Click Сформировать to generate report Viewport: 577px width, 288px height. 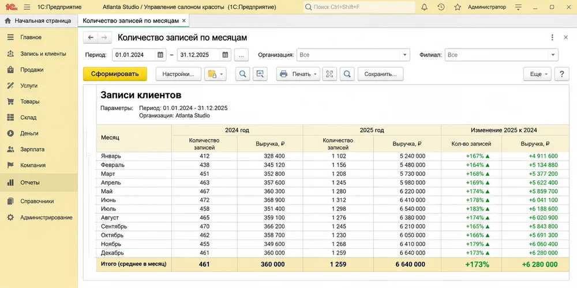tap(115, 74)
